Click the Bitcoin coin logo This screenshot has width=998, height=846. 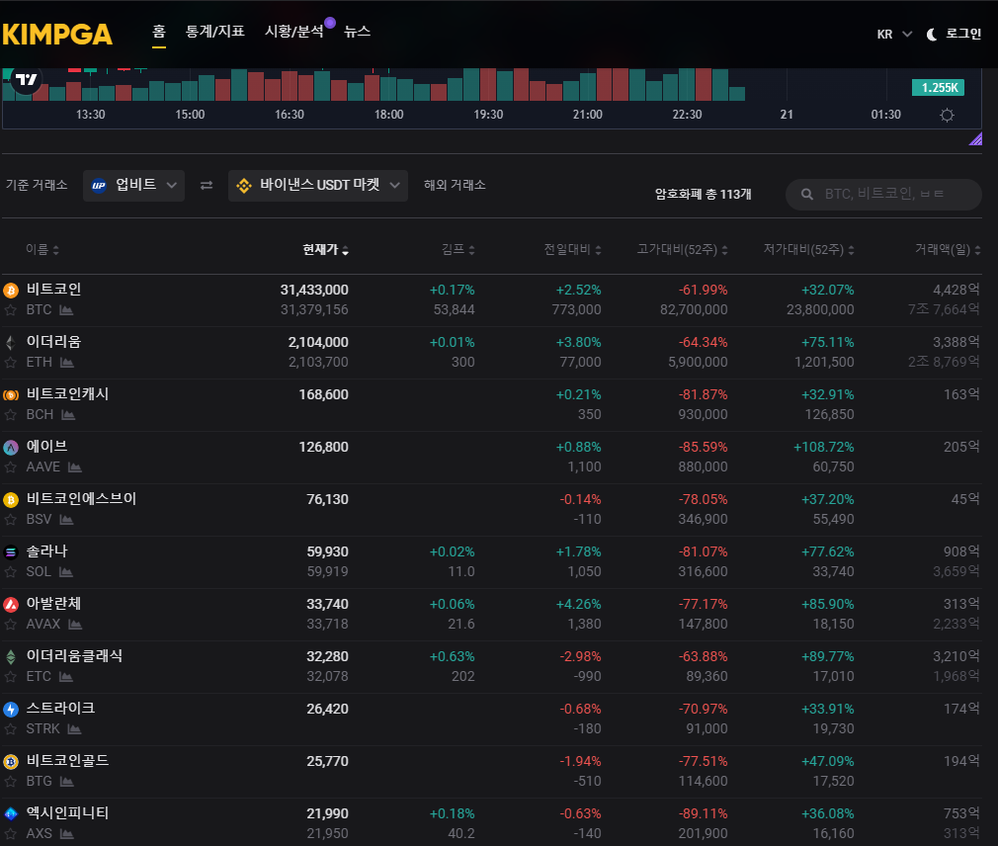point(11,291)
